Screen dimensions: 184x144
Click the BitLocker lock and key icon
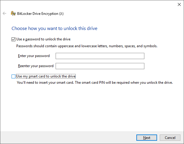point(13,13)
